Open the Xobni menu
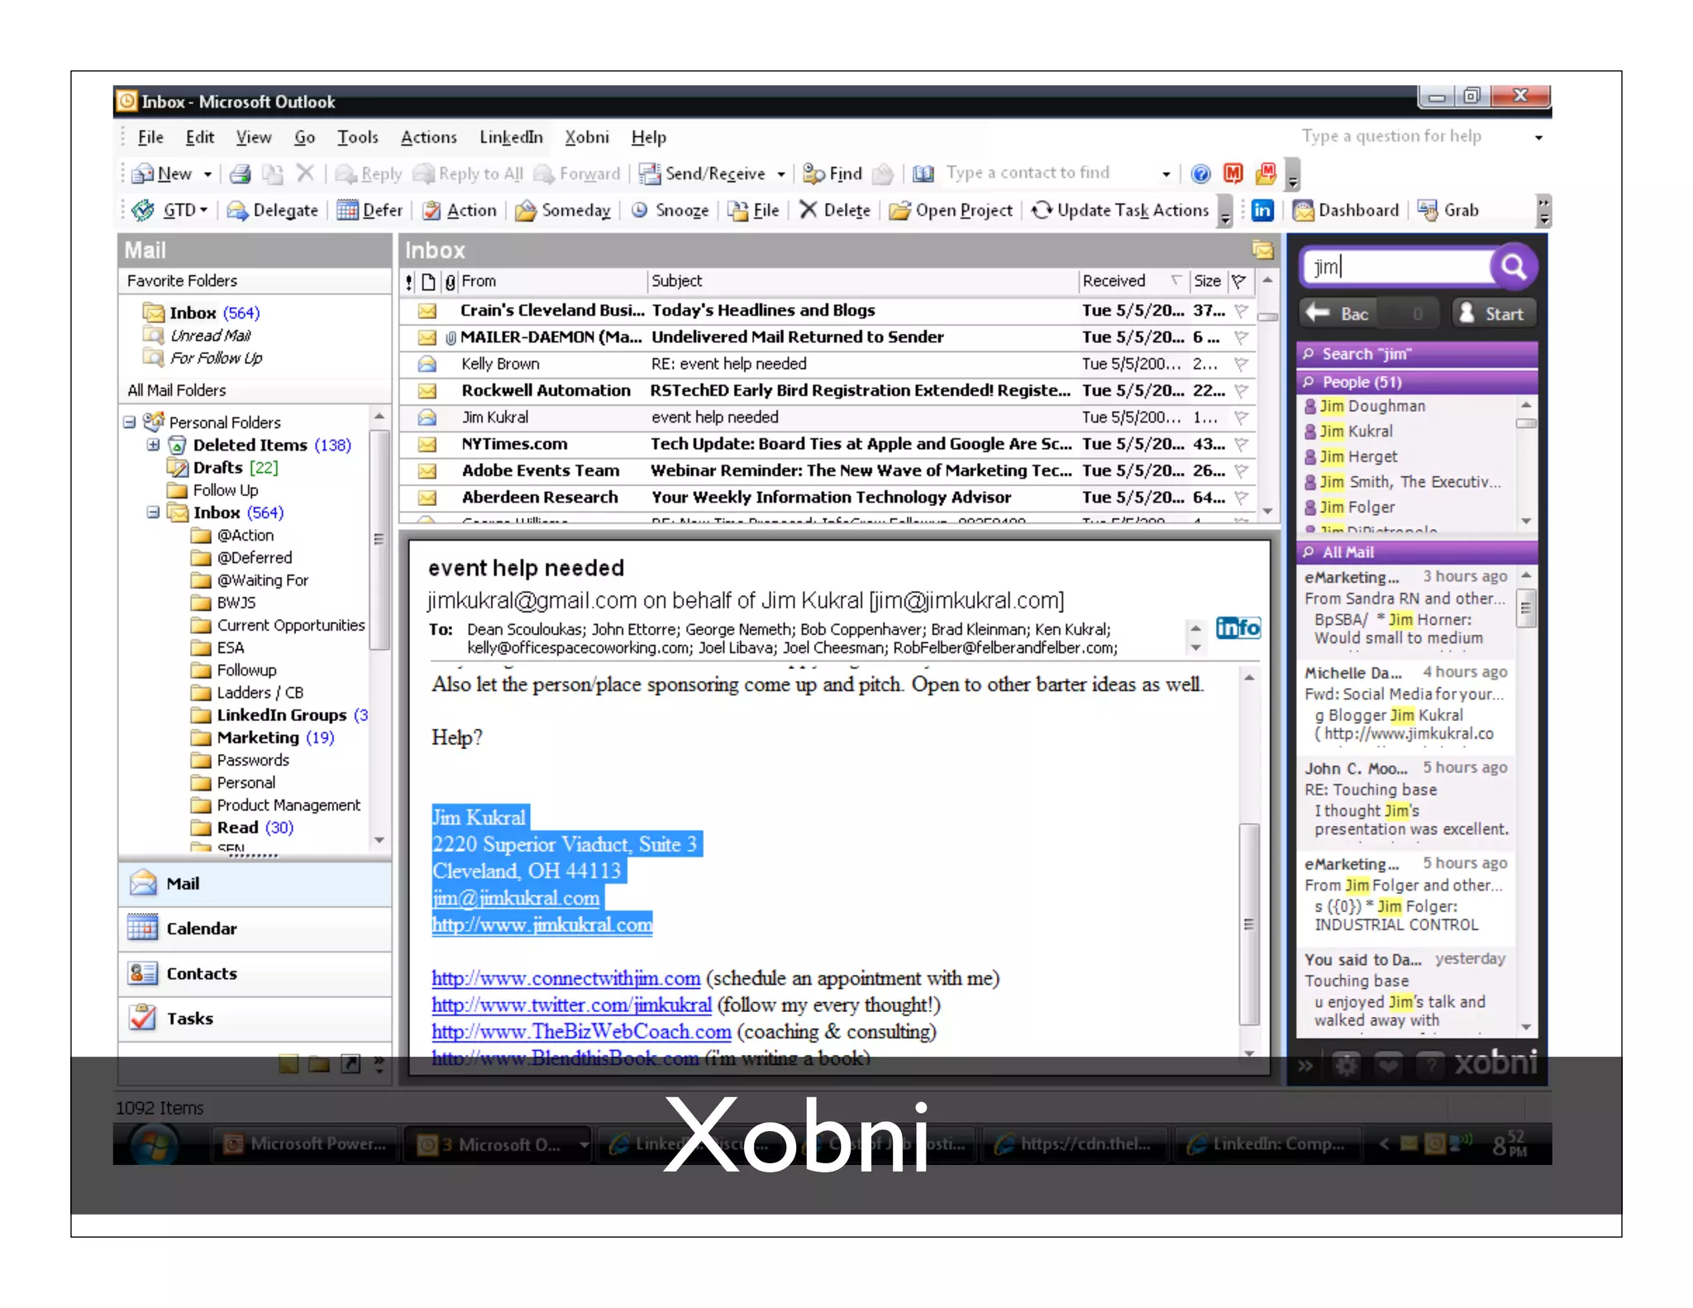The width and height of the screenshot is (1693, 1308). click(x=586, y=137)
